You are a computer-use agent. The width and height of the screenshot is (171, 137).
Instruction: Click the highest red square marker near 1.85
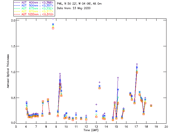53,28
